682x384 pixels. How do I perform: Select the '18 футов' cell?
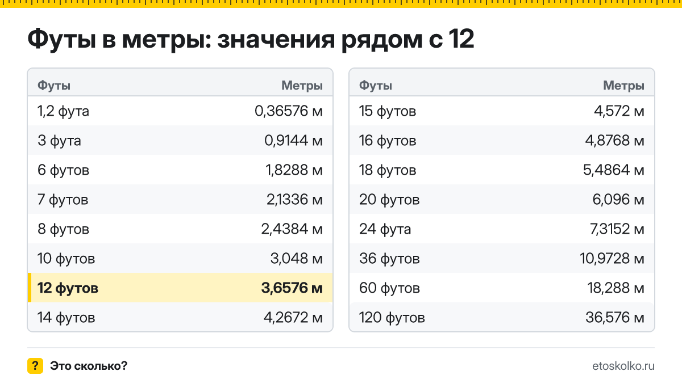point(388,170)
